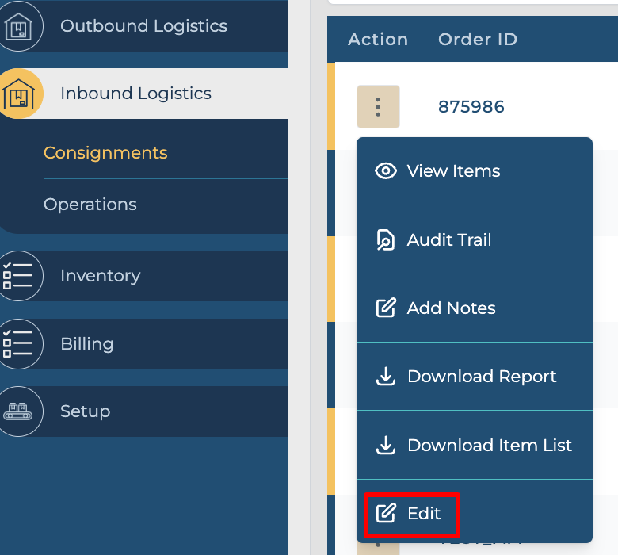618x555 pixels.
Task: Click the download icon beside Download Report
Action: coord(386,377)
